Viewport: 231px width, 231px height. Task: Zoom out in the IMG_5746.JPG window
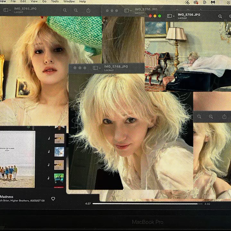tap(65, 10)
